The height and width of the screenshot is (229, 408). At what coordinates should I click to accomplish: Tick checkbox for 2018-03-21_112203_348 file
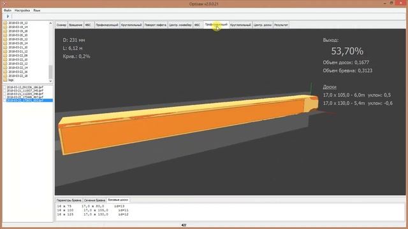(x=5, y=94)
